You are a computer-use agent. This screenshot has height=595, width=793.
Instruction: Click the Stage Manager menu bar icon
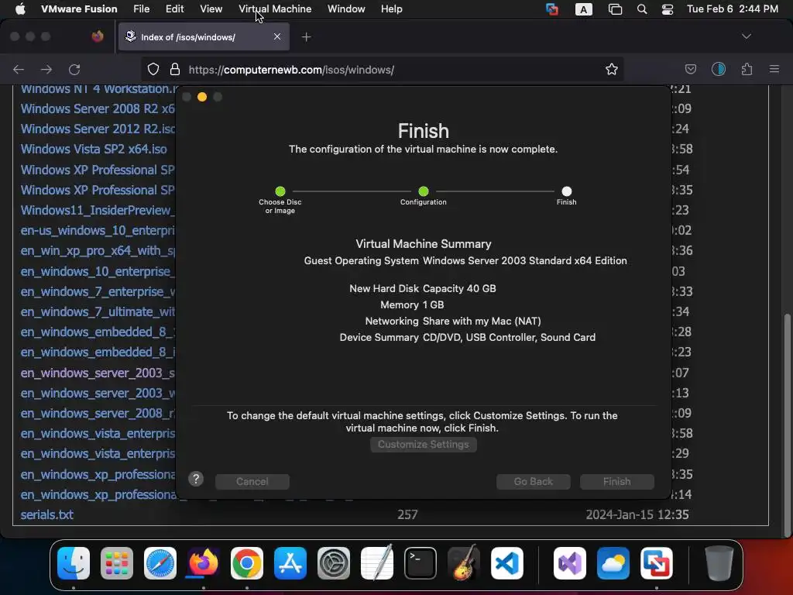tap(615, 9)
